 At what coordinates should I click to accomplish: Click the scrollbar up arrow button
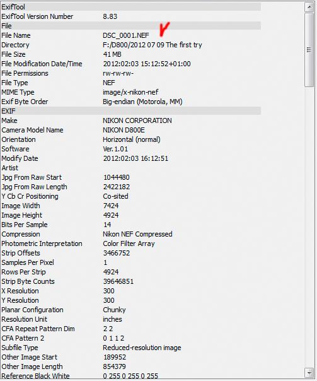[x=309, y=7]
